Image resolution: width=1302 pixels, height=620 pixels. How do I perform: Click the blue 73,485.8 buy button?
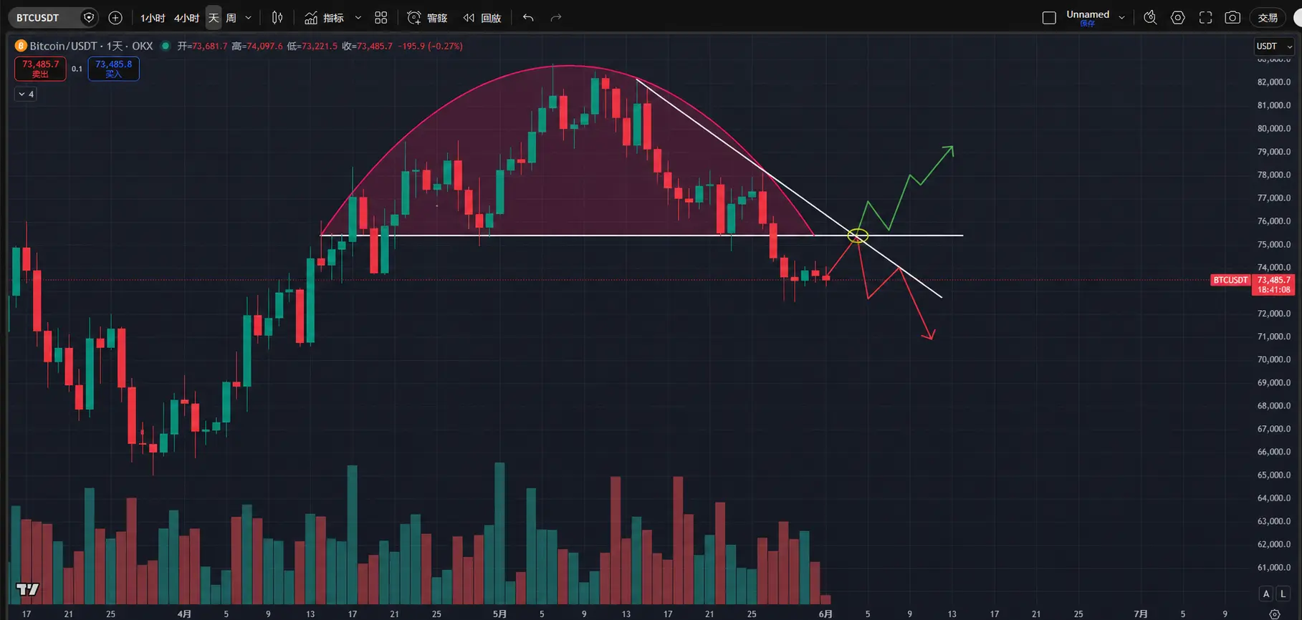click(x=113, y=69)
